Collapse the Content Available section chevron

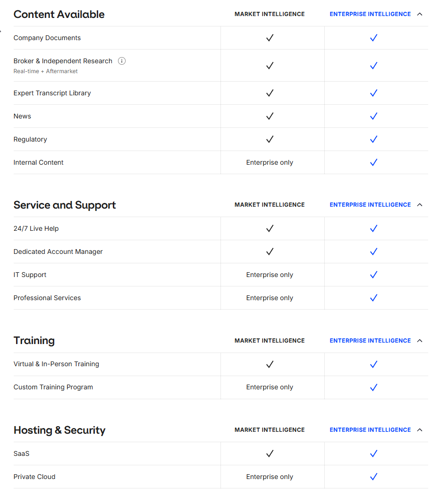(x=420, y=14)
